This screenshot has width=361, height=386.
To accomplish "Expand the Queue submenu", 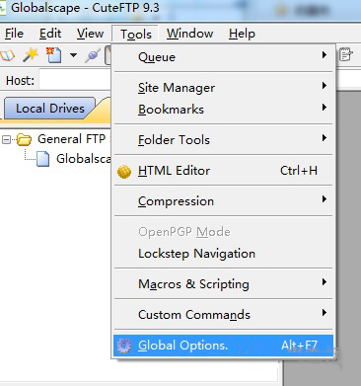I will tap(224, 57).
